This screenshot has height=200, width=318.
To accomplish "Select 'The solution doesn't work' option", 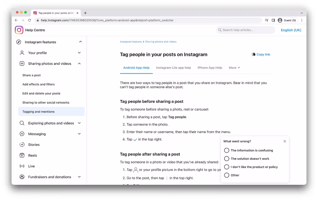I will (x=226, y=159).
